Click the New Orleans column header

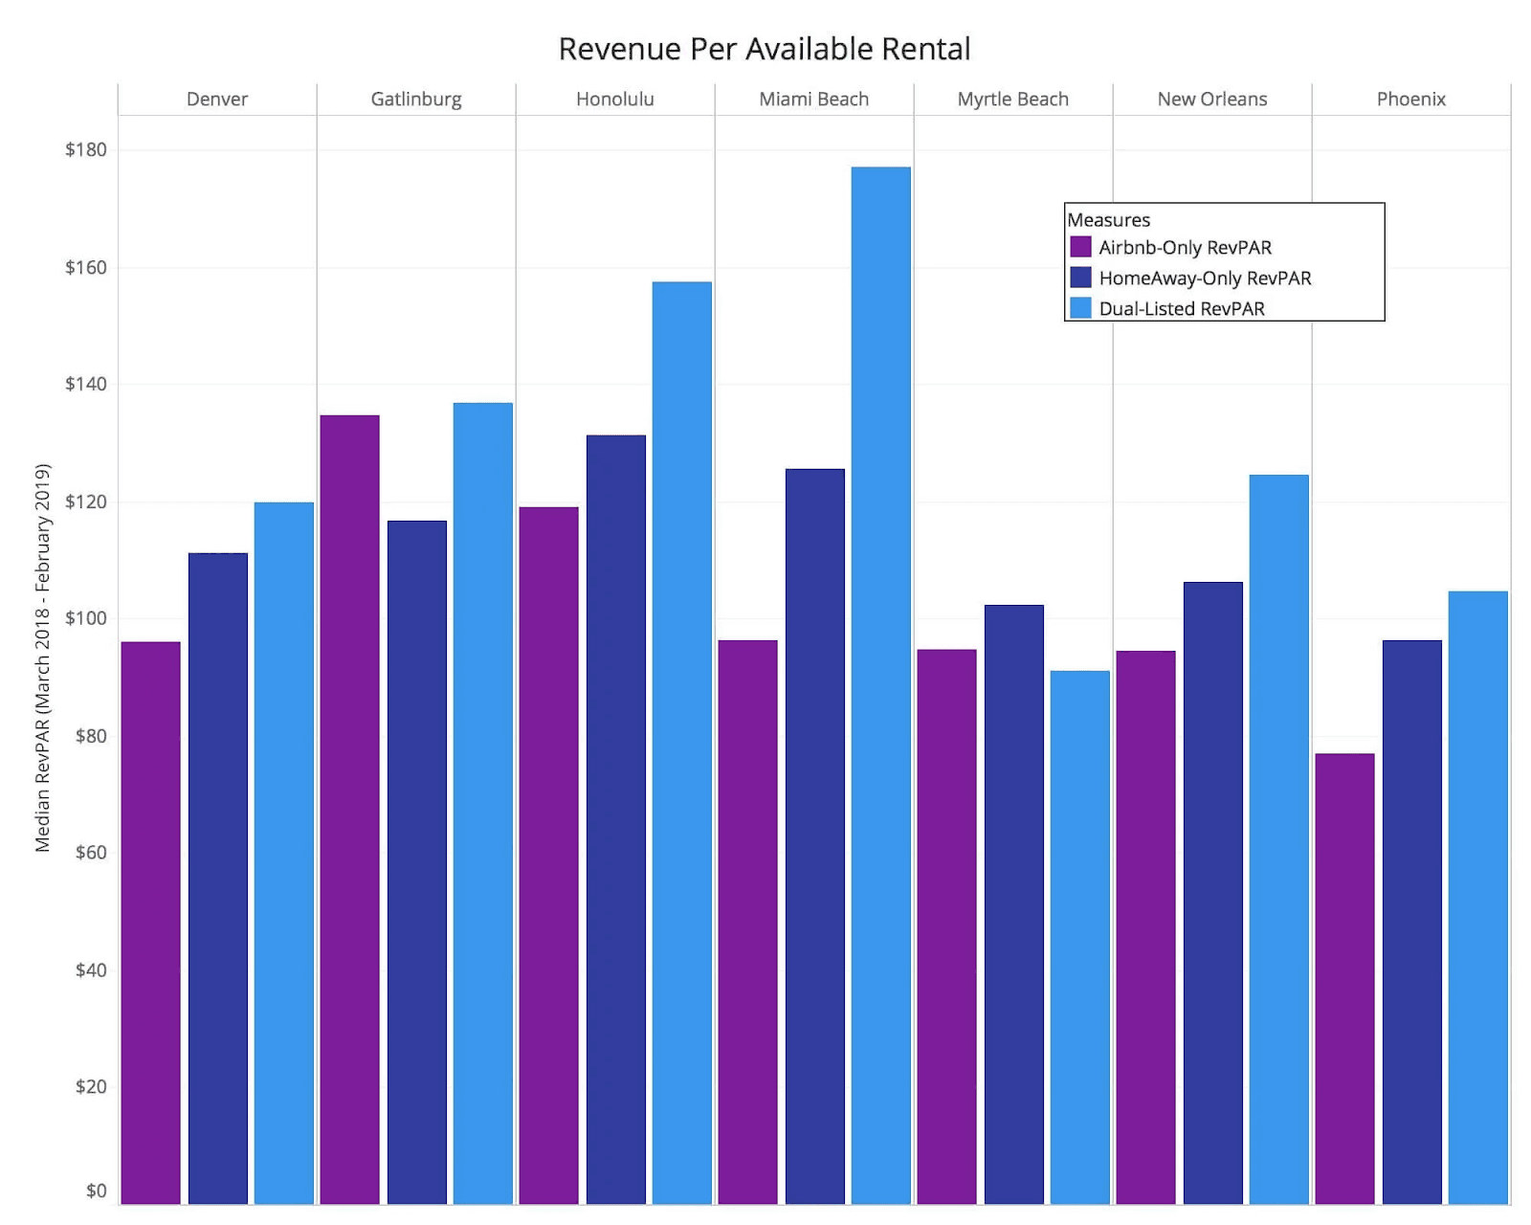click(x=1211, y=99)
